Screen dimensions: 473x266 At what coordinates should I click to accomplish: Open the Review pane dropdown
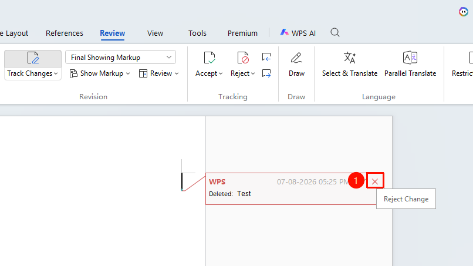pos(158,73)
